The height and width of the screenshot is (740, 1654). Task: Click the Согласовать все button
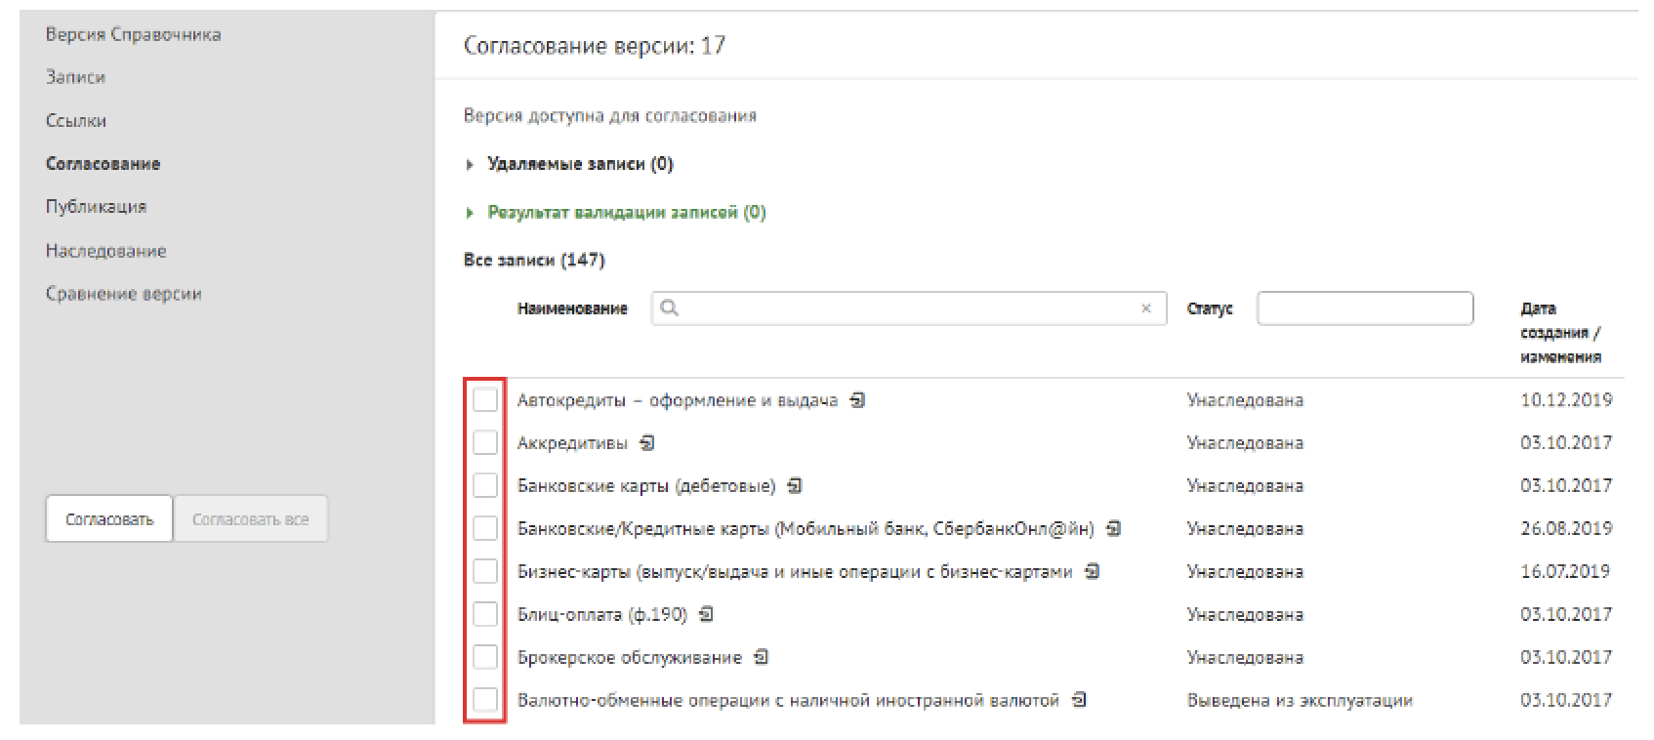tap(250, 519)
